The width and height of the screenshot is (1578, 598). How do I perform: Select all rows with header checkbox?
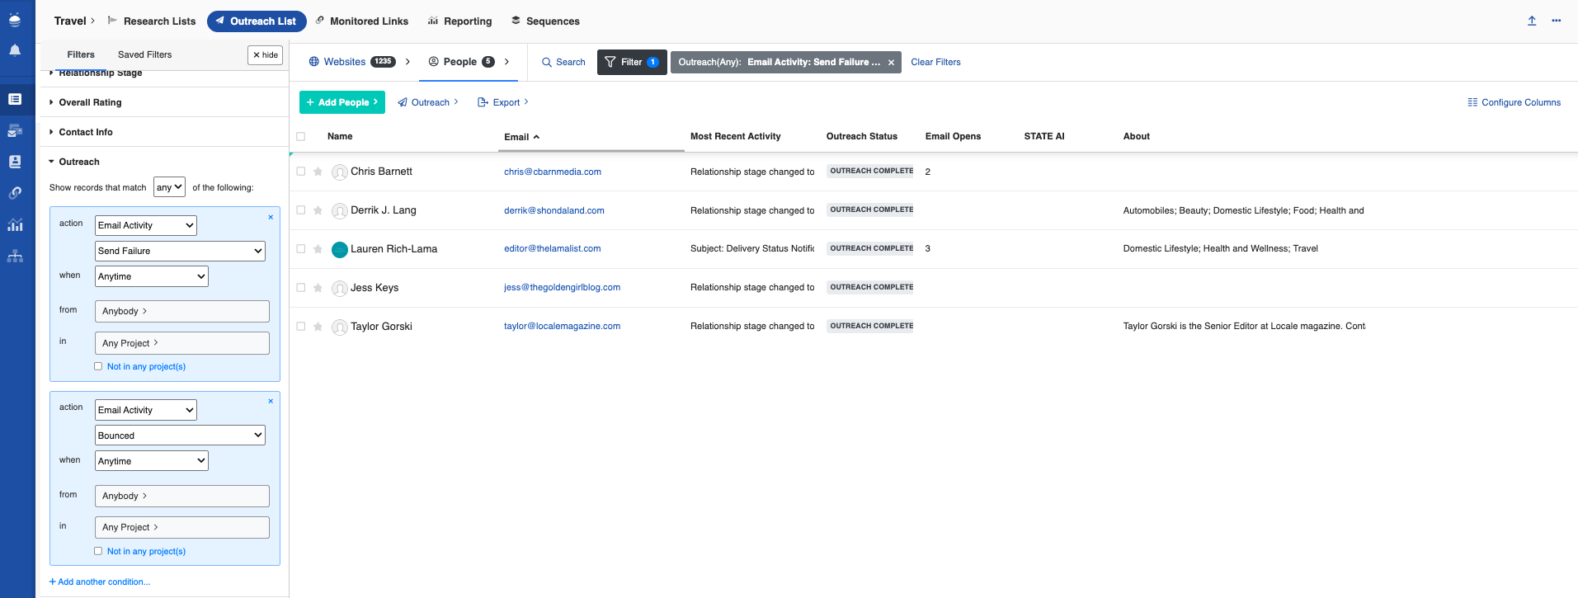click(x=301, y=137)
